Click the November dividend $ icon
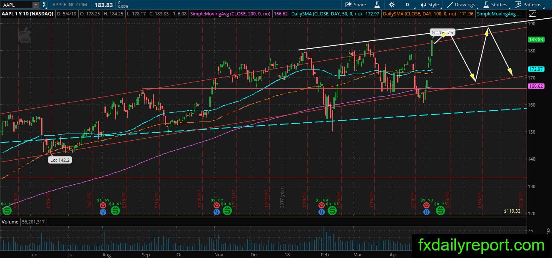 point(227,211)
